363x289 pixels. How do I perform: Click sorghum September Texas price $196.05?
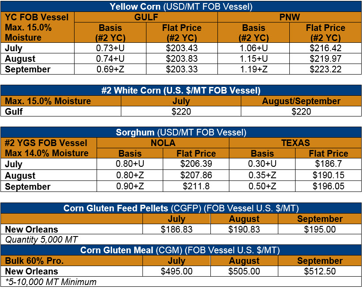pos(329,186)
